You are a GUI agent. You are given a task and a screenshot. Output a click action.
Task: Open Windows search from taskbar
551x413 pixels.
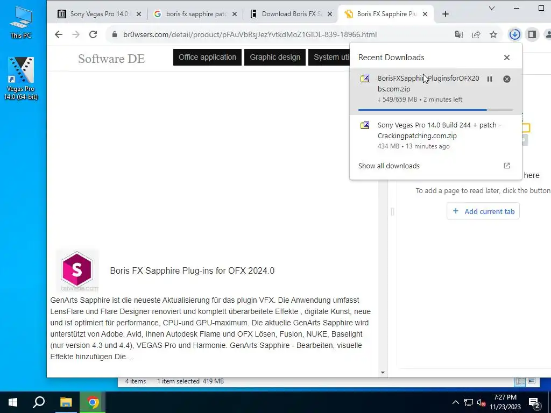[39, 402]
